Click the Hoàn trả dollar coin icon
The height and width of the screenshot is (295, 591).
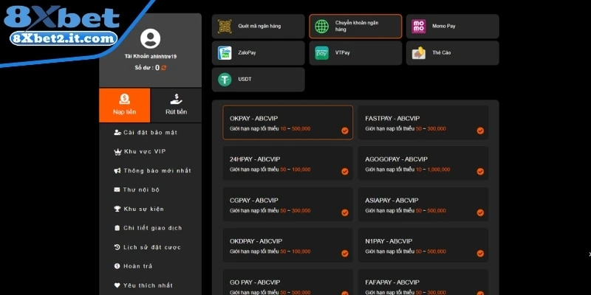[x=117, y=266]
